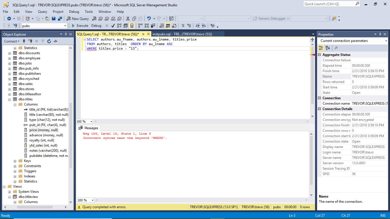Select the dbo.employee table
Viewport: 390px width, 219px height.
(29, 58)
